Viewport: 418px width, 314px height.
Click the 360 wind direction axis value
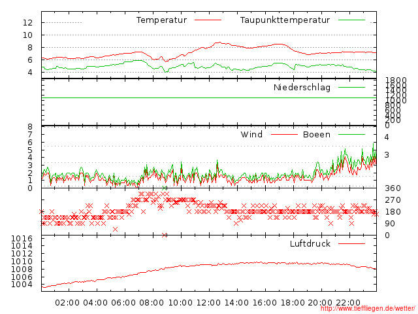point(393,188)
